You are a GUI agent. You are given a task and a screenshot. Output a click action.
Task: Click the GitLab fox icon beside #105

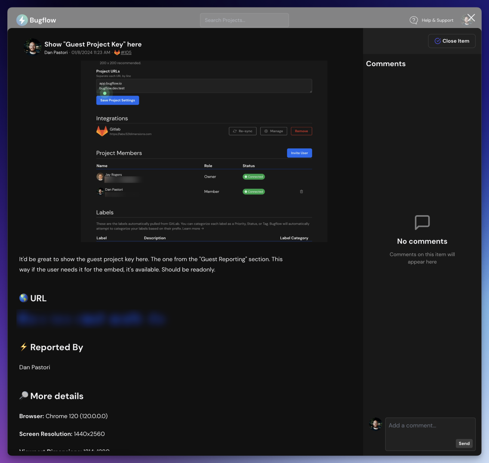click(117, 53)
